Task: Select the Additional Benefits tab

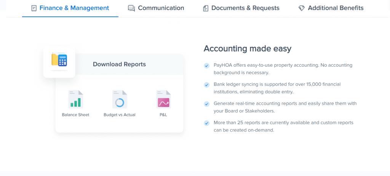Action: tap(331, 8)
